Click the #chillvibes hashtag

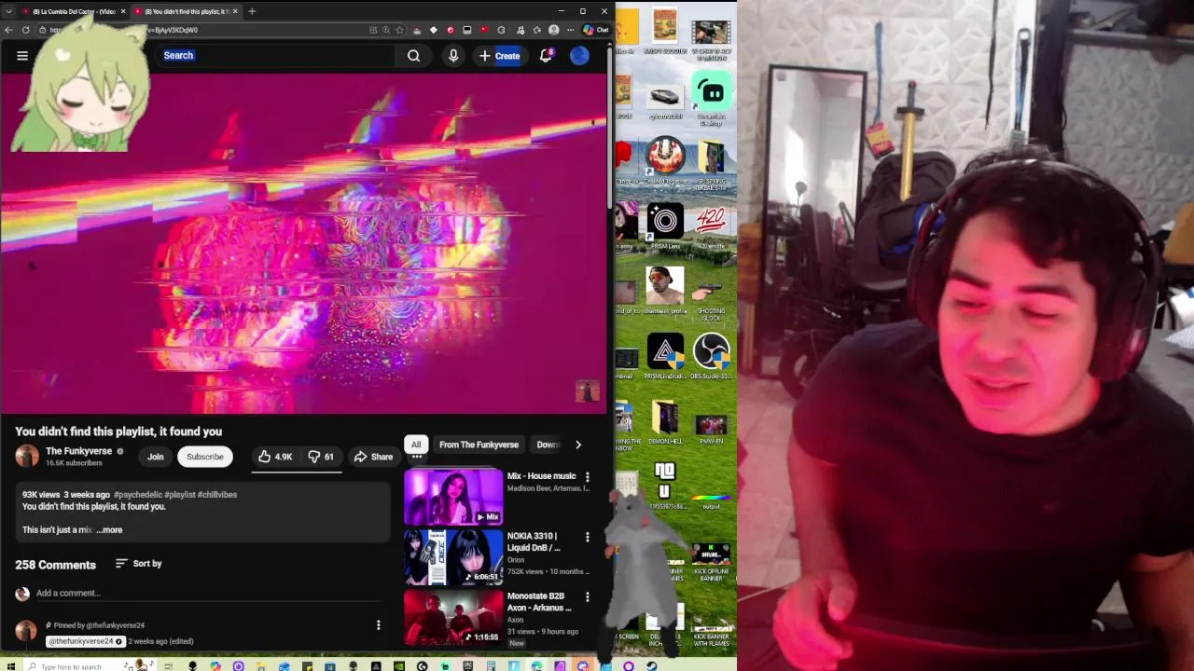click(217, 495)
